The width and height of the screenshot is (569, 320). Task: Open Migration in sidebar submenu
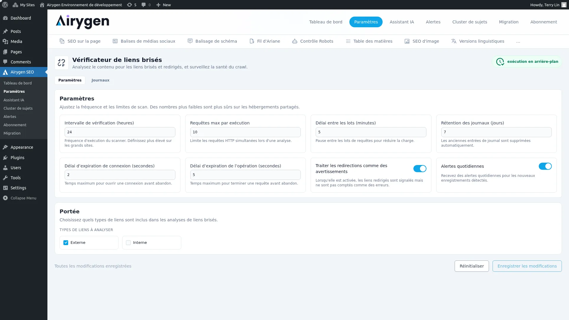click(12, 133)
